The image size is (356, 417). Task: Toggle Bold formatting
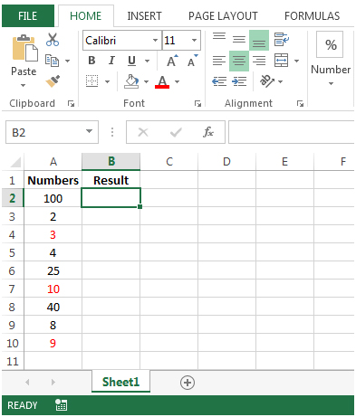pyautogui.click(x=91, y=61)
